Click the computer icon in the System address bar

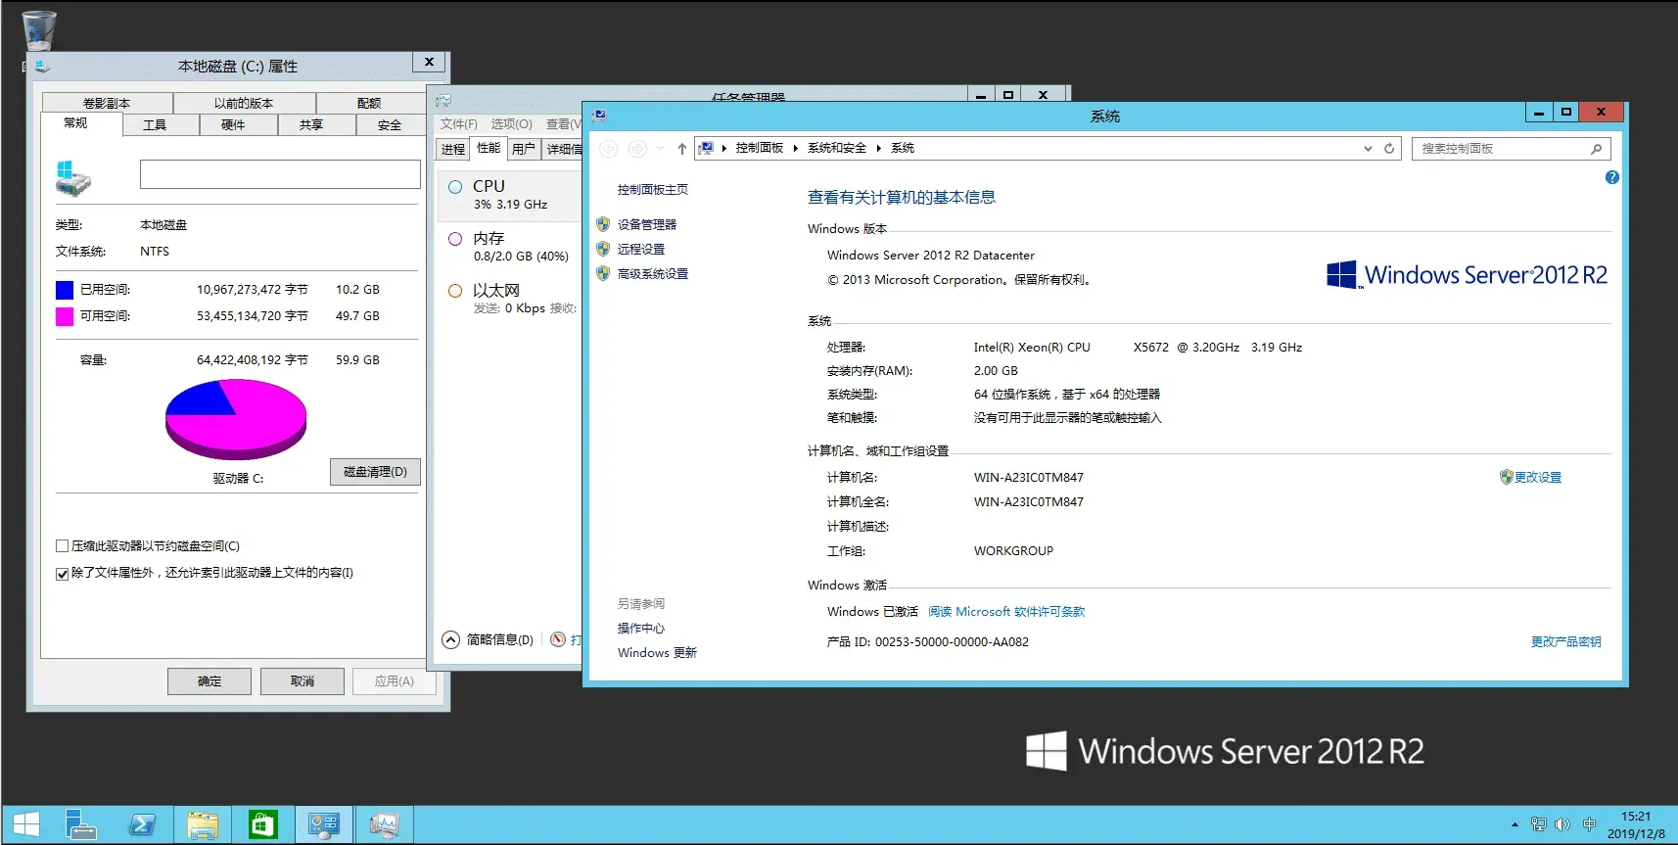pyautogui.click(x=706, y=148)
